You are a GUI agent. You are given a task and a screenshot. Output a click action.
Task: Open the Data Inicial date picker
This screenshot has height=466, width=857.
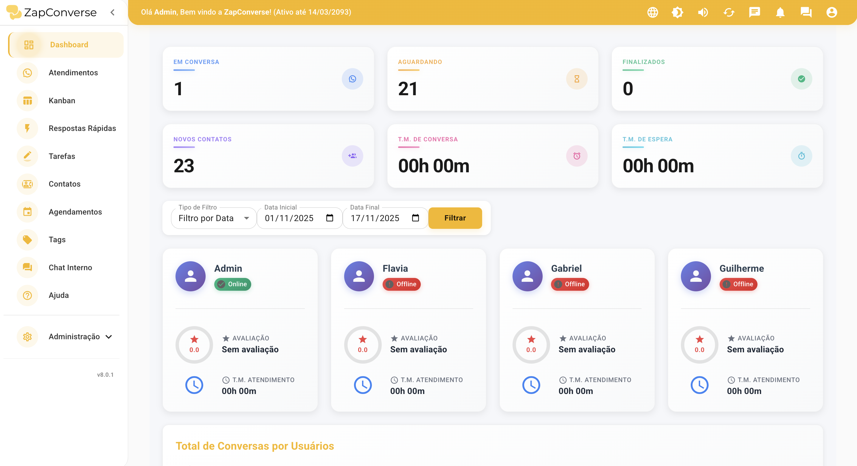[x=329, y=218]
